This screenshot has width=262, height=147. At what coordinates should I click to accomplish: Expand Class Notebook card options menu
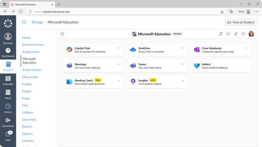point(247,48)
